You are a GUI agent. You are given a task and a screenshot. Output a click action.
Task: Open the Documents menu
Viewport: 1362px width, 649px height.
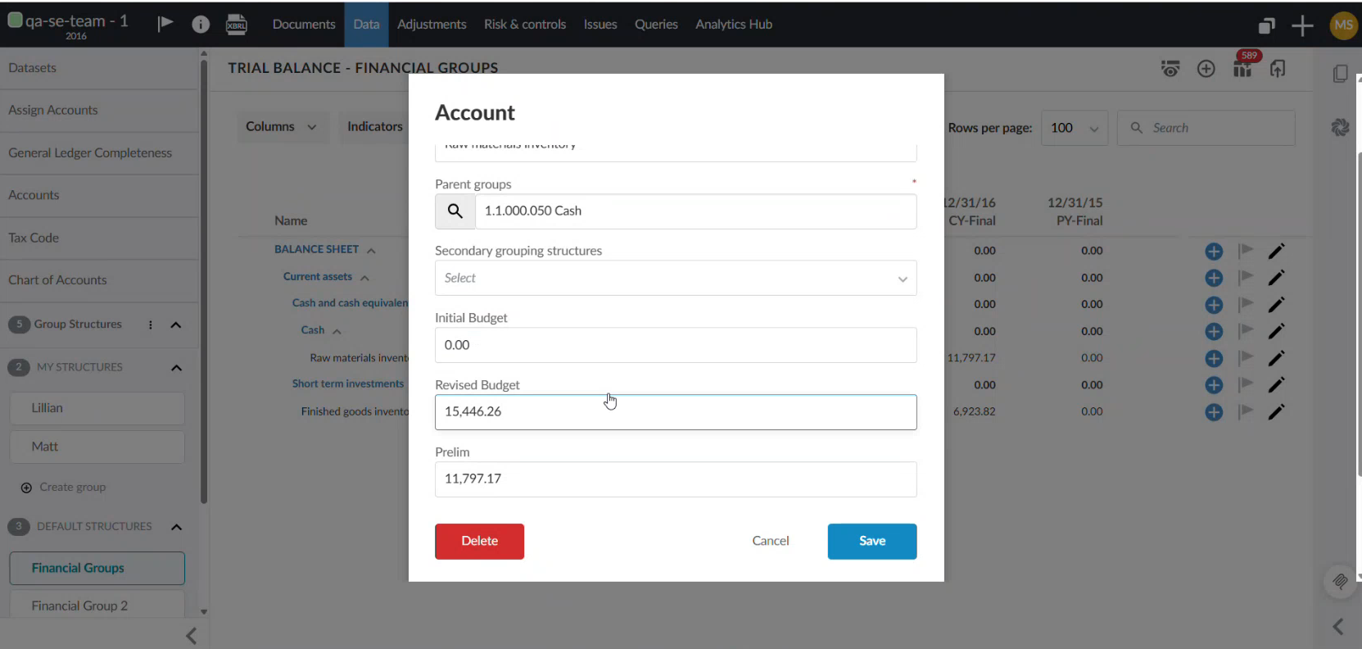304,25
